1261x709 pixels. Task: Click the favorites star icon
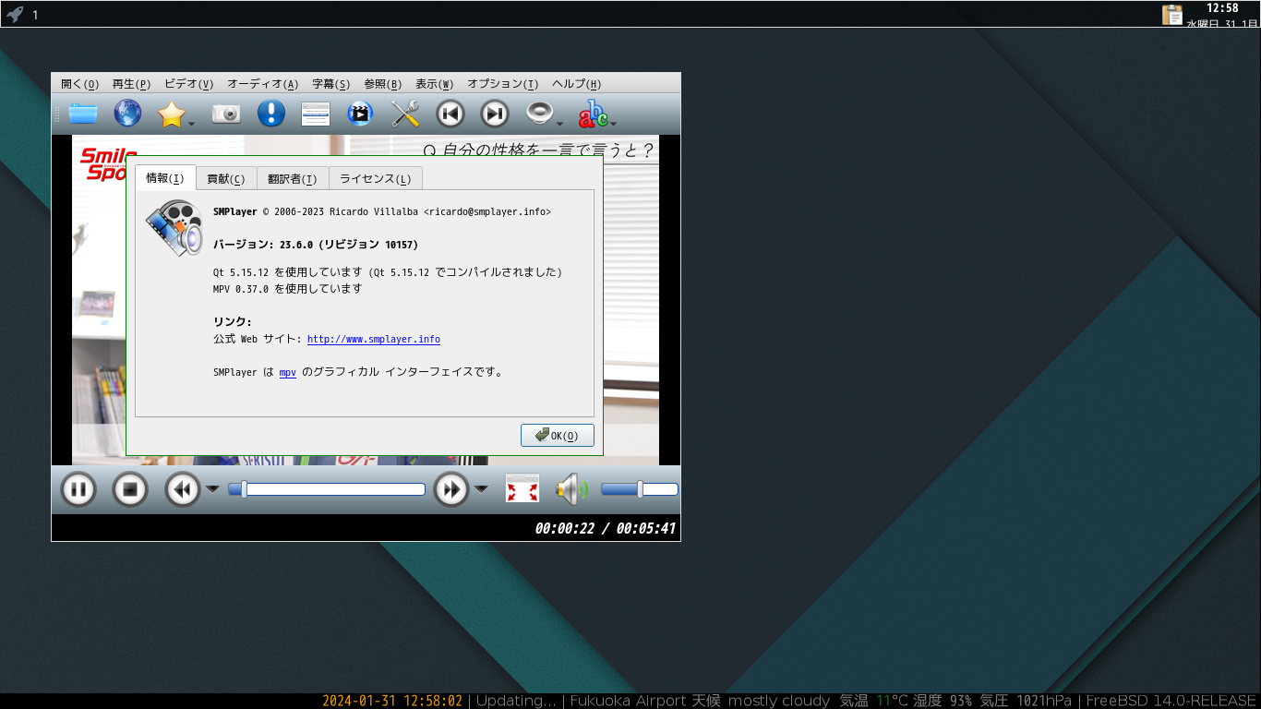(172, 114)
